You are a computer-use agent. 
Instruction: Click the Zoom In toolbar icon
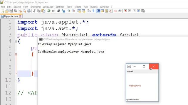pyautogui.click(x=69, y=11)
